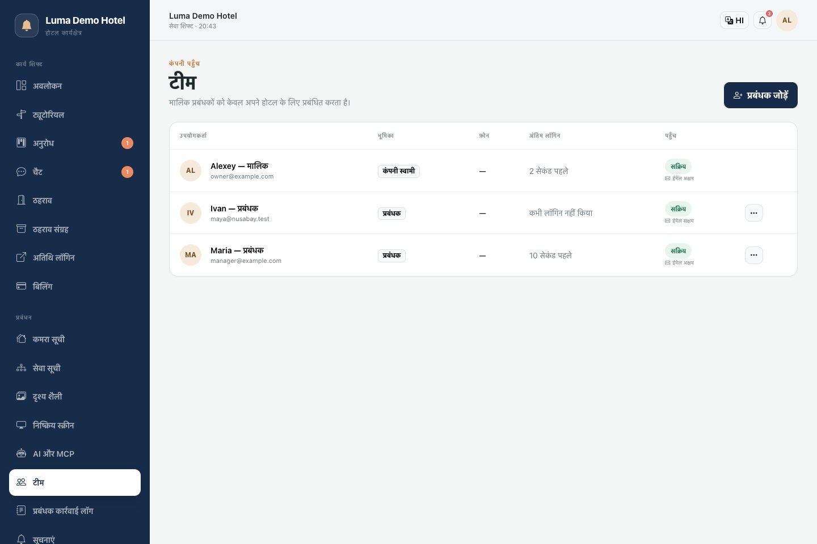817x544 pixels.
Task: Open the actions menu for Ivan
Action: click(x=753, y=213)
